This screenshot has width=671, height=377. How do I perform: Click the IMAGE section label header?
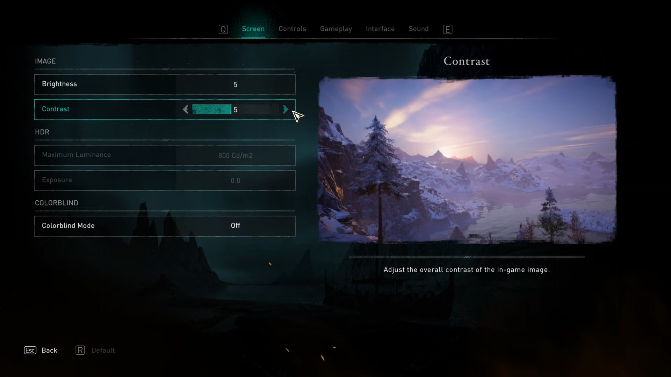point(45,61)
